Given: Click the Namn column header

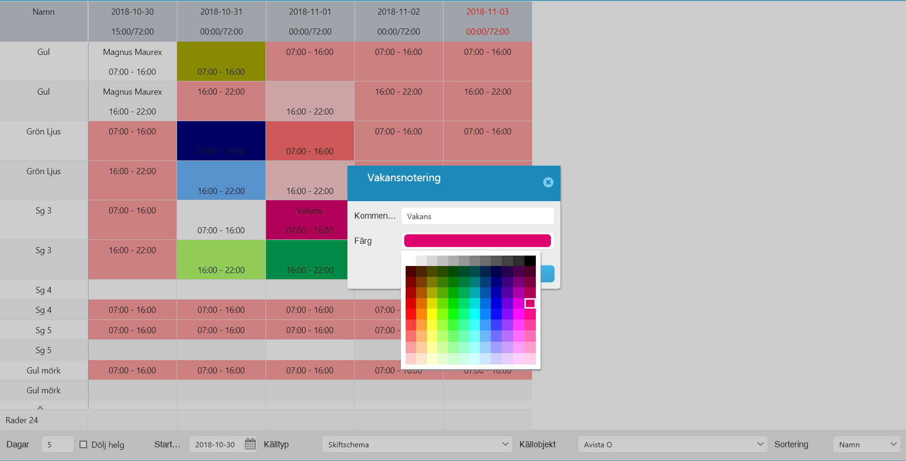Looking at the screenshot, I should (x=44, y=21).
